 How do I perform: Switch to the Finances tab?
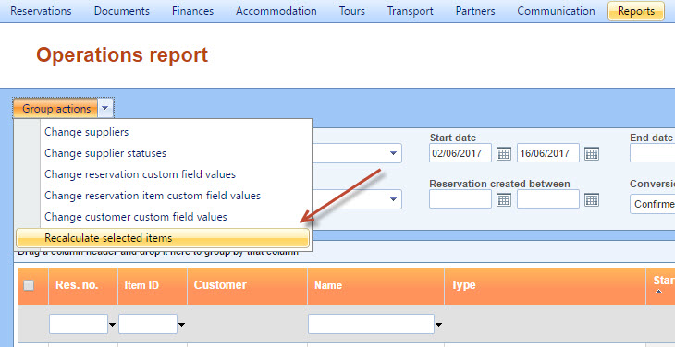192,11
